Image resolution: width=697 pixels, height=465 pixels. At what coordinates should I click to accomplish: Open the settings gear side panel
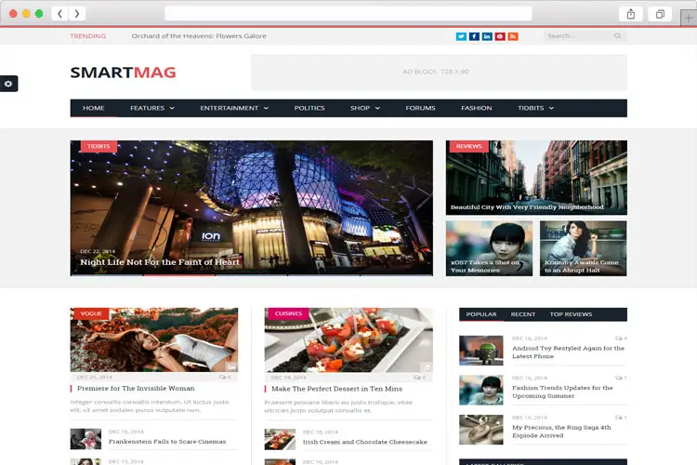[8, 84]
